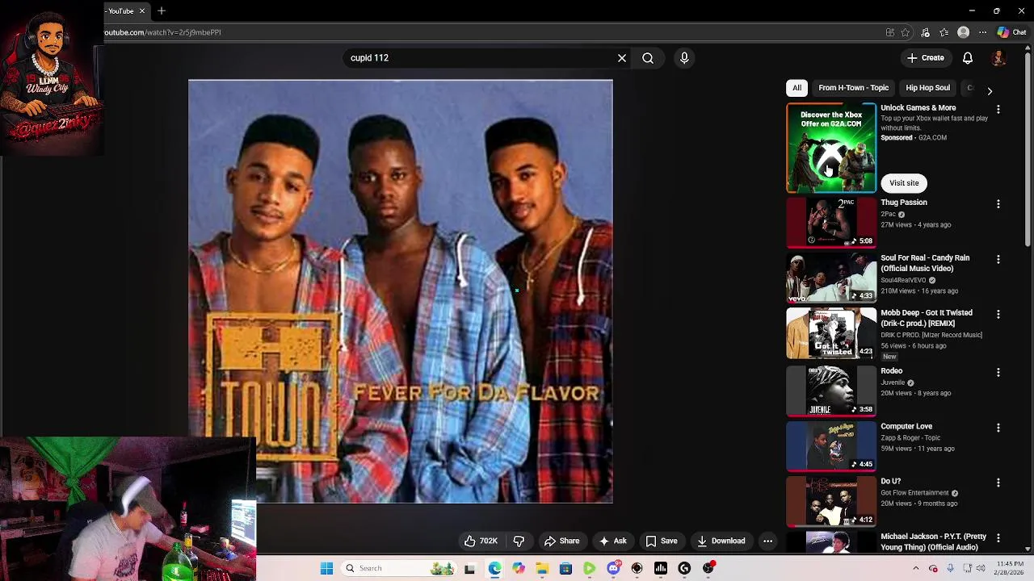1034x581 pixels.
Task: Open a new browser tab
Action: tap(162, 10)
